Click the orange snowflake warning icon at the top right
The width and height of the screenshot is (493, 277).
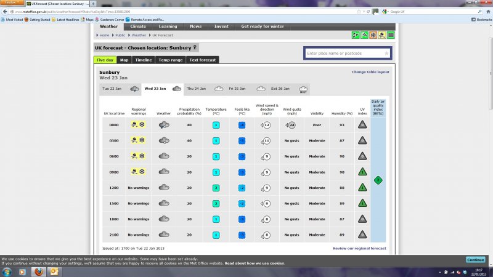373,35
